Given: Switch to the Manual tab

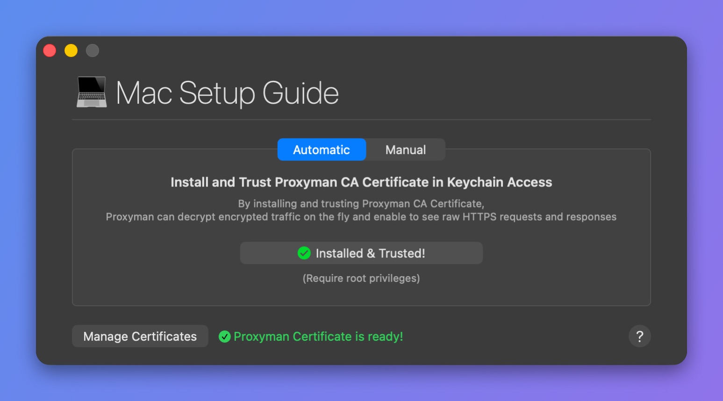Looking at the screenshot, I should pos(406,150).
